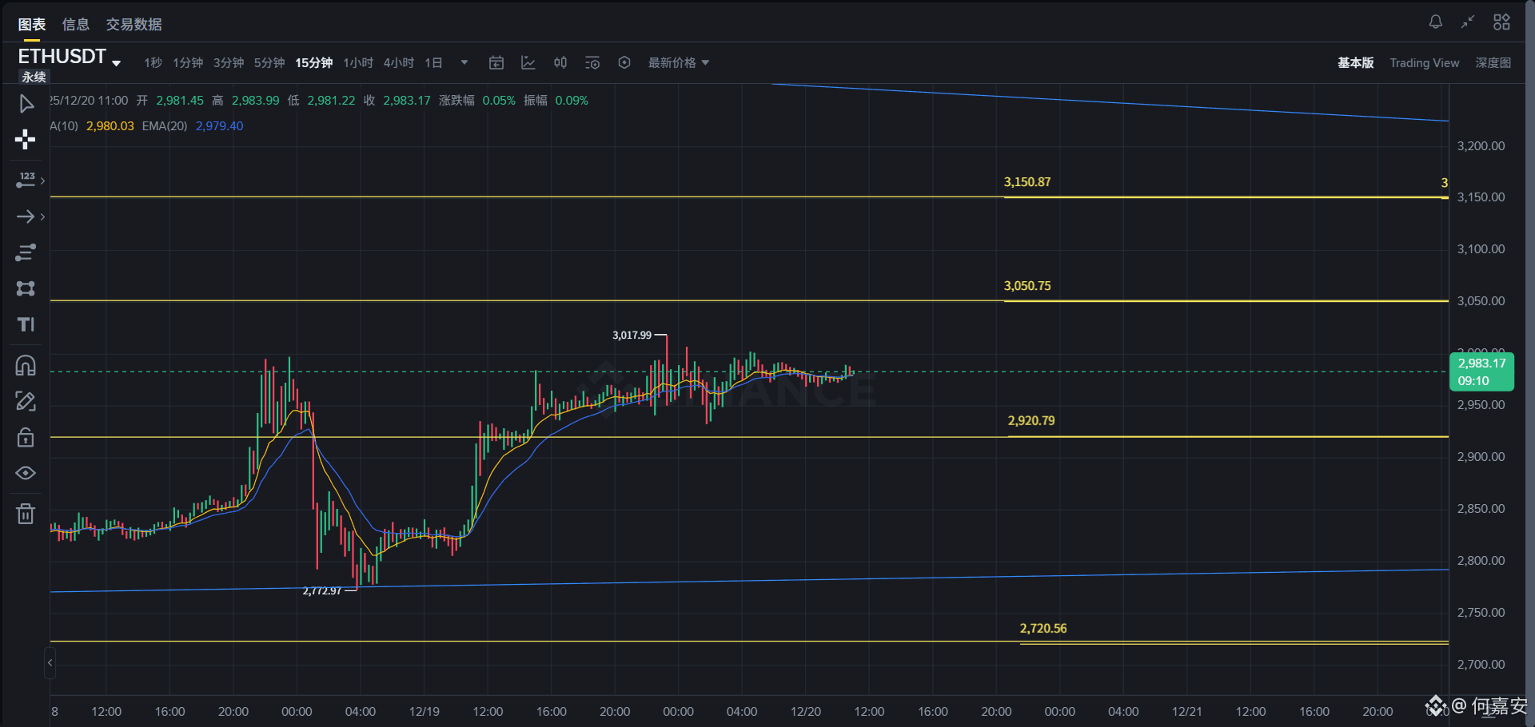Image resolution: width=1535 pixels, height=727 pixels.
Task: Click the 振幅 0.09% value
Action: 572,101
